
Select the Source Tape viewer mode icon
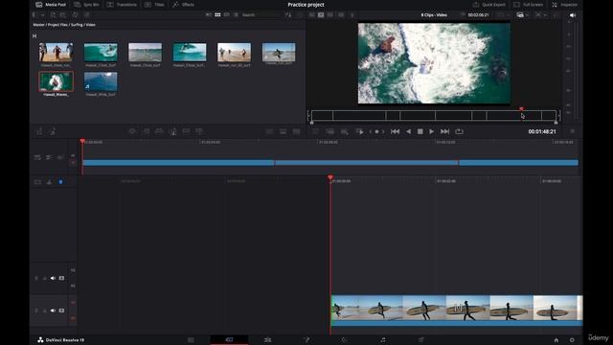click(x=321, y=15)
